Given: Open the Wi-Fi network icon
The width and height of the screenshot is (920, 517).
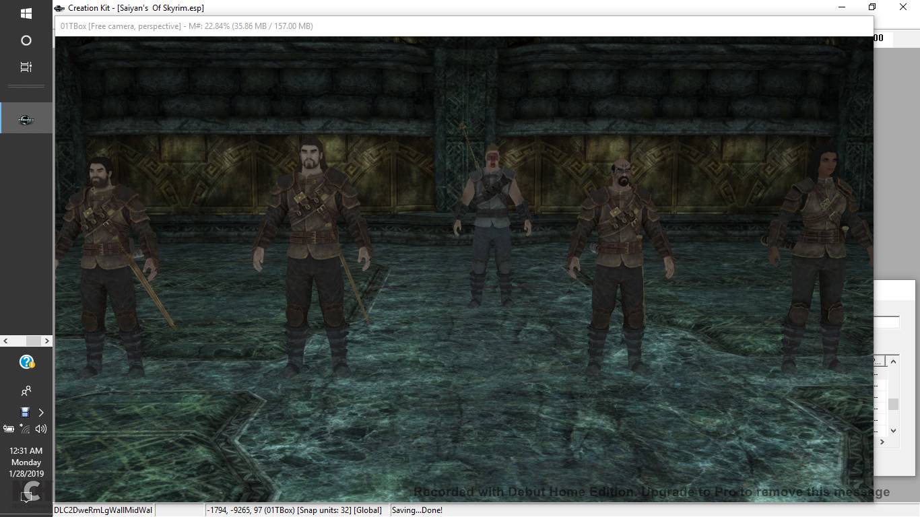Looking at the screenshot, I should 25,429.
